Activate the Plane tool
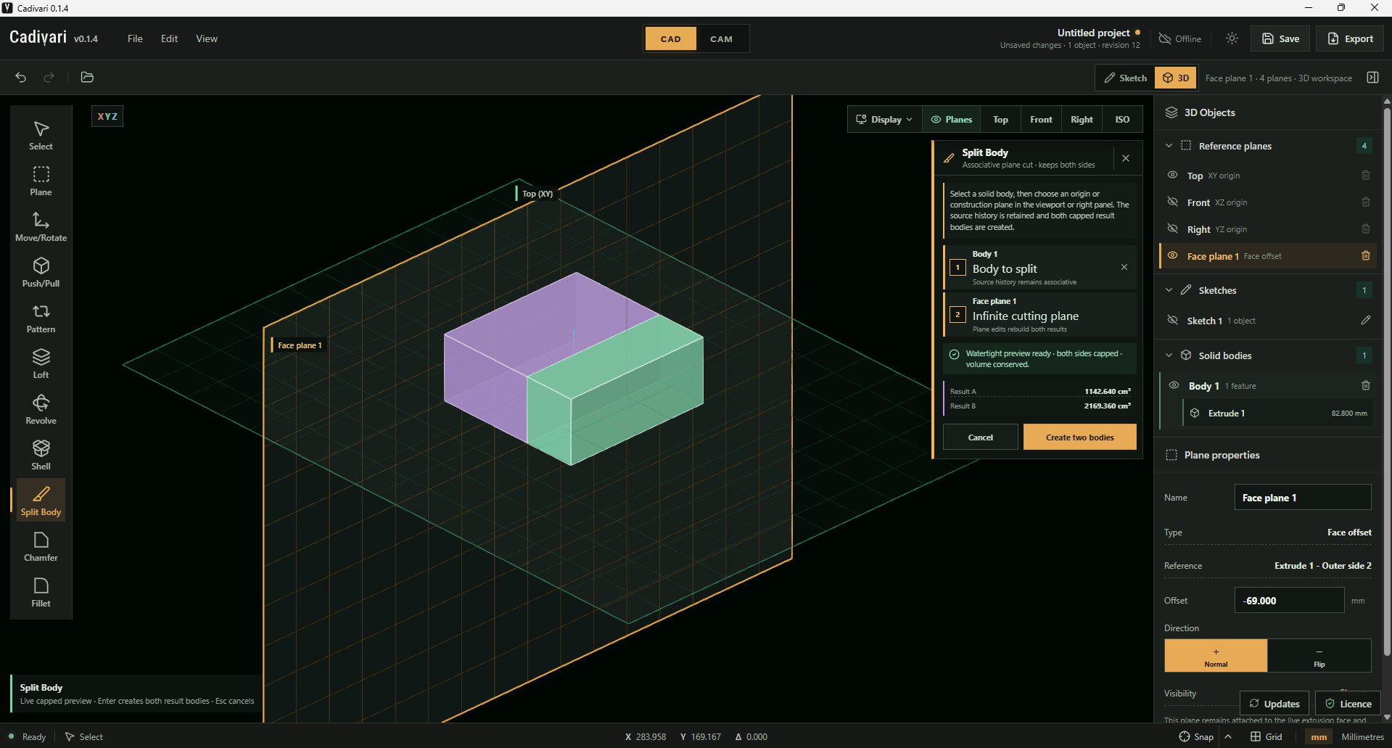The image size is (1392, 748). [x=41, y=181]
